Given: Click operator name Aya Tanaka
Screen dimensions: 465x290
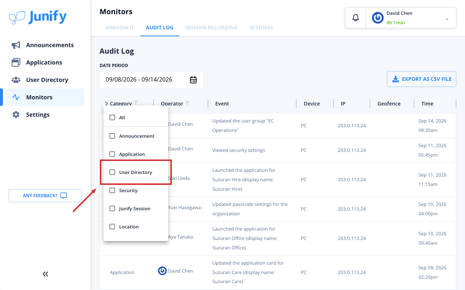Looking at the screenshot, I should (x=181, y=237).
